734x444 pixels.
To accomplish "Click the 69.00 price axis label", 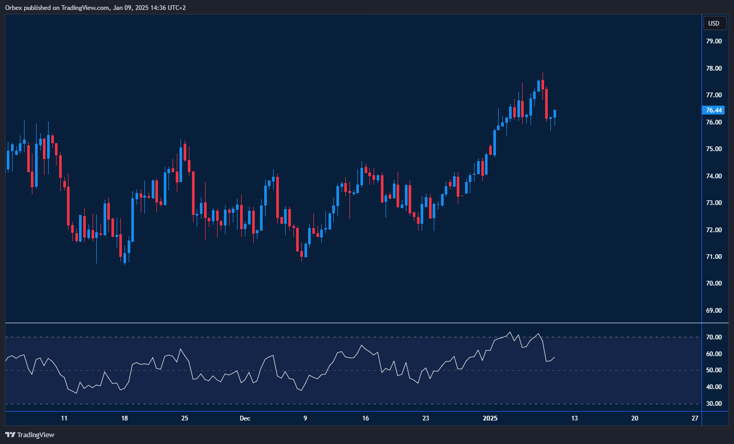I will coord(714,310).
